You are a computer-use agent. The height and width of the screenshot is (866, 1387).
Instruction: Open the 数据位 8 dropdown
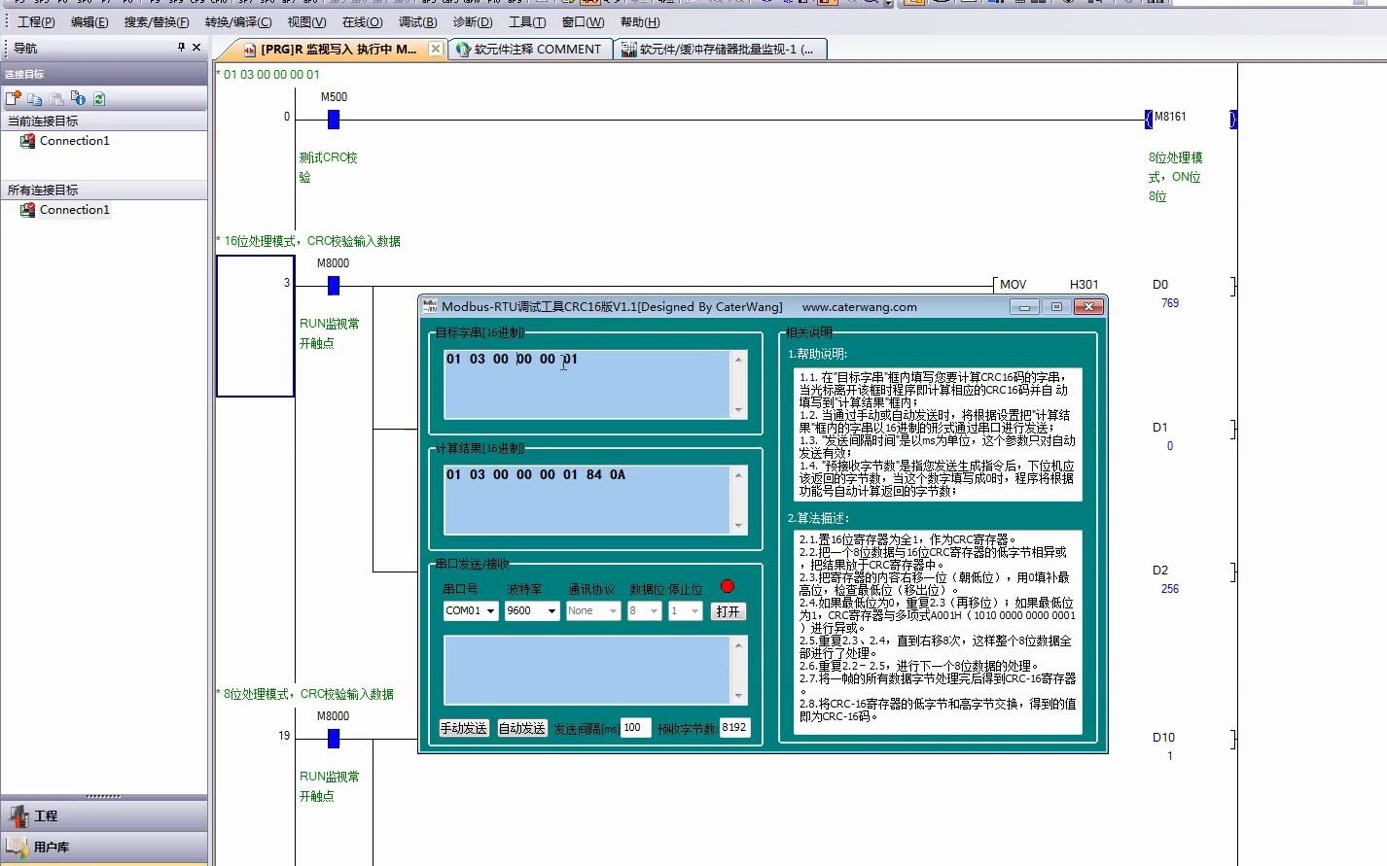click(654, 611)
